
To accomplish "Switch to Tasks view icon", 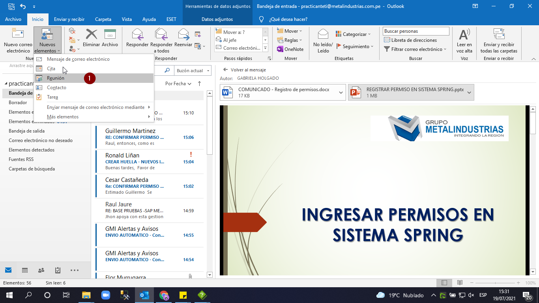I will click(58, 270).
